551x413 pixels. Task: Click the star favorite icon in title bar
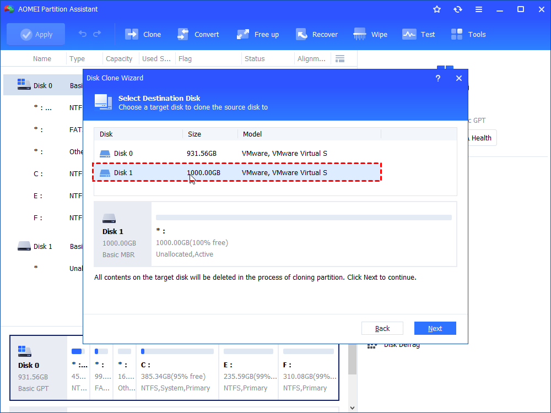(x=436, y=9)
